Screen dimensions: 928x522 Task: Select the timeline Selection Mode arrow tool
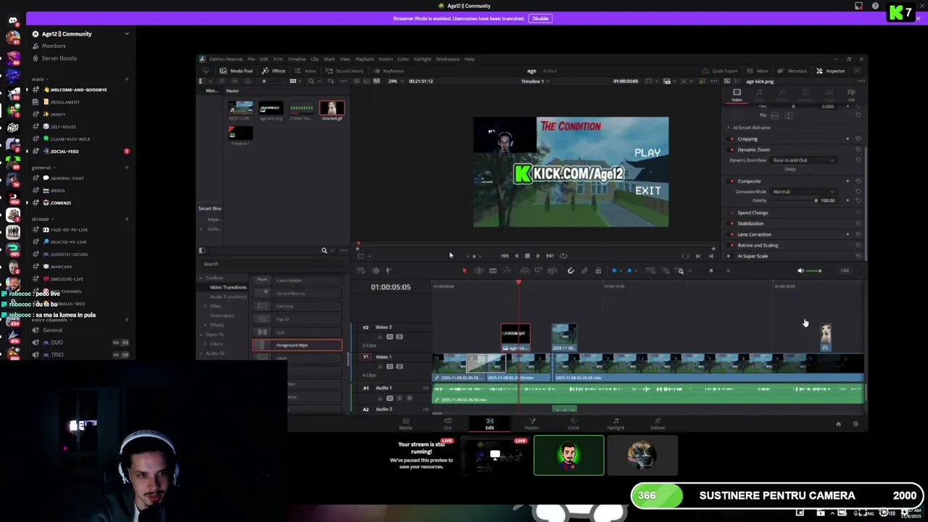[x=464, y=271]
